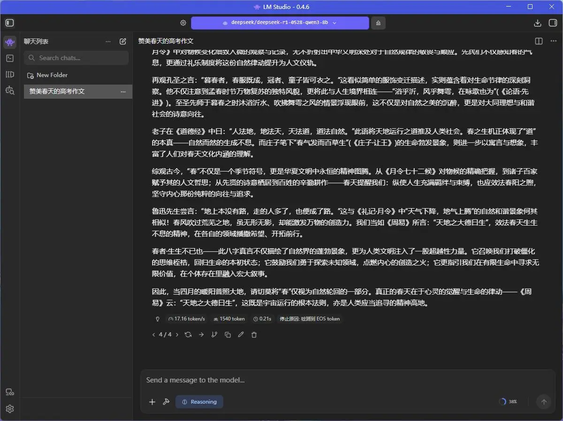Attach a file using the plus icon
This screenshot has width=563, height=421.
[152, 402]
